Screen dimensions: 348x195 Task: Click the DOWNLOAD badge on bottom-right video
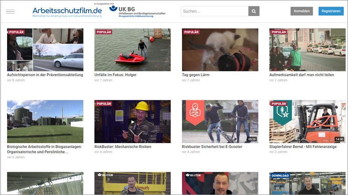pyautogui.click(x=280, y=176)
